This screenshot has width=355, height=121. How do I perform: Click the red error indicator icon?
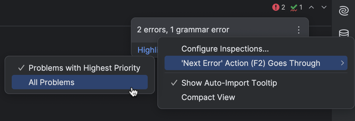[276, 7]
